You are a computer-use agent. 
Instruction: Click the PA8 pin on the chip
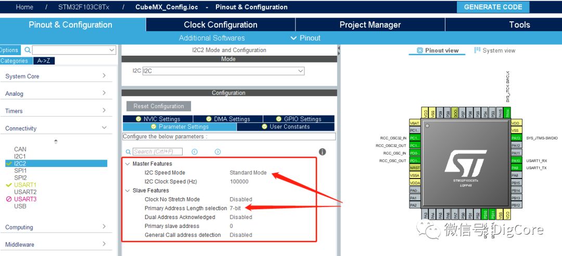click(516, 175)
